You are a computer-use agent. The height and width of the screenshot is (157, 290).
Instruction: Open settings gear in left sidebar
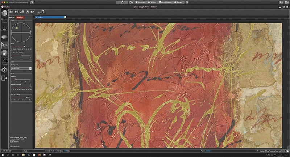[x=4, y=70]
